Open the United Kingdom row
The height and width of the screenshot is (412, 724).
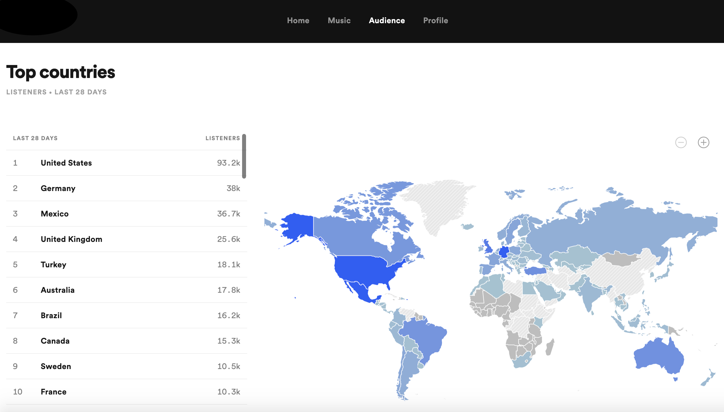(71, 239)
